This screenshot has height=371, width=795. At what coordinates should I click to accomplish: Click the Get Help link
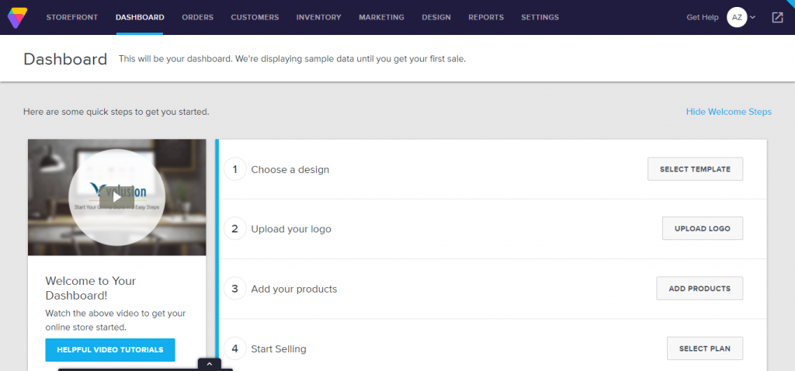click(703, 17)
